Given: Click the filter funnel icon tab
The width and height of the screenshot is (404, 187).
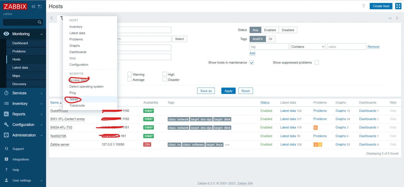Looking at the screenshot, I should coord(62,18).
